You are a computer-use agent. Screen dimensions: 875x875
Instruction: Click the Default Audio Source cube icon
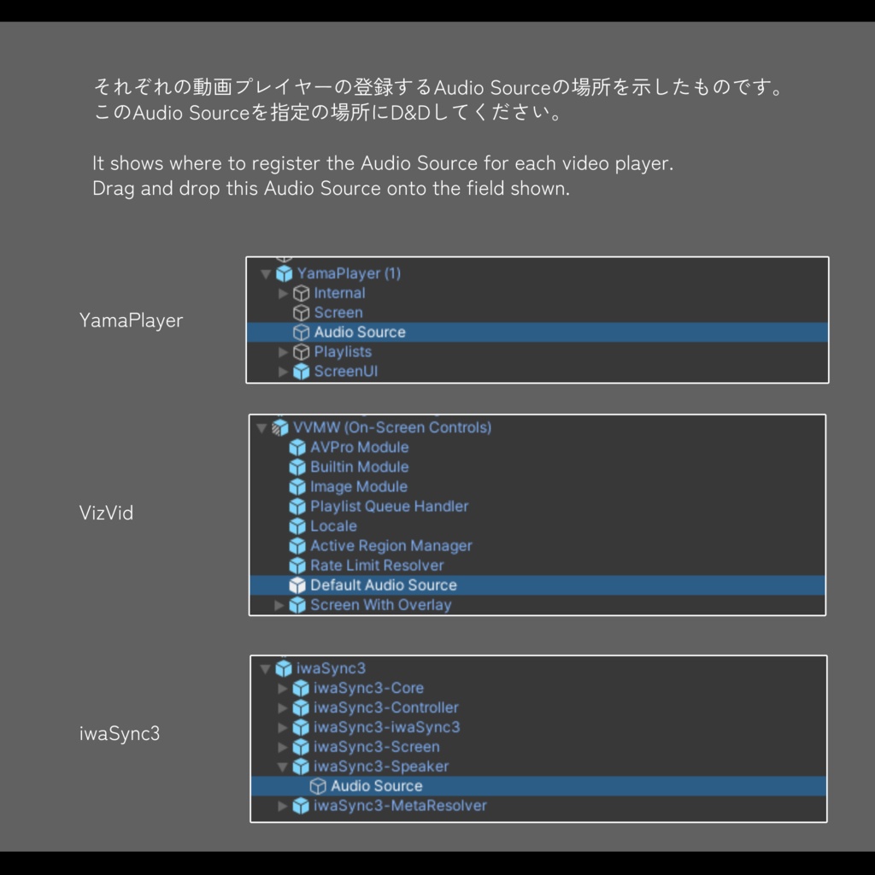coord(297,584)
